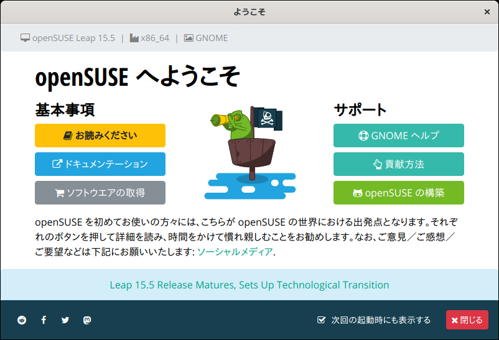The height and width of the screenshot is (340, 499).
Task: Open ドキュメンテーション button
Action: [x=100, y=164]
